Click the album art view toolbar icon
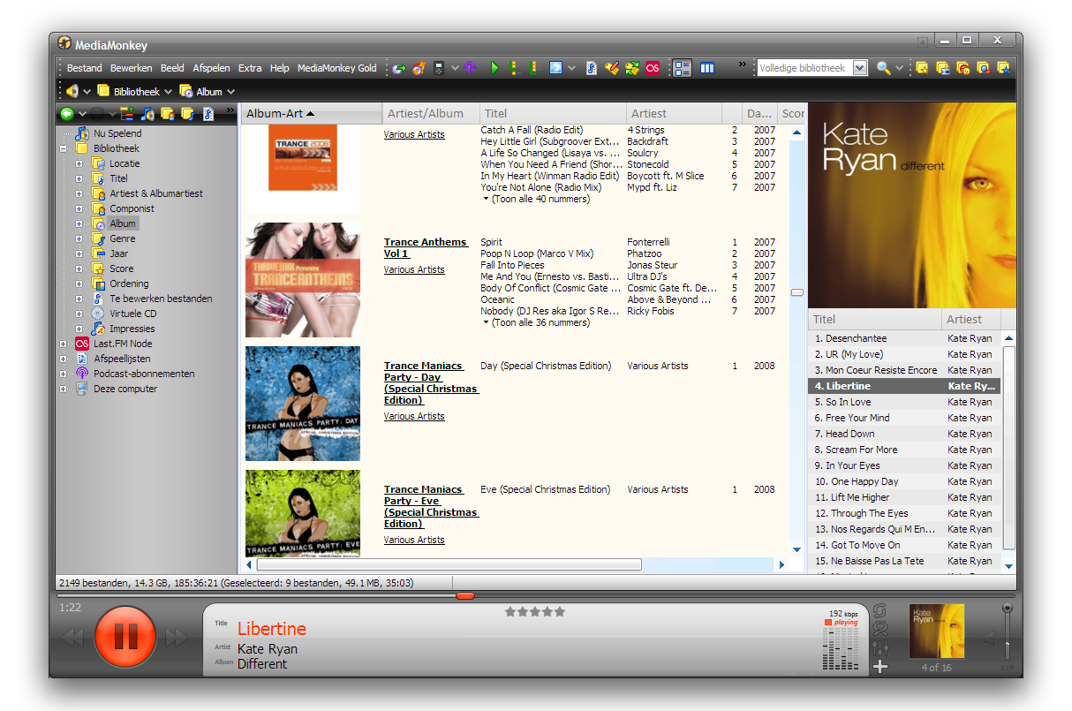 click(x=555, y=68)
